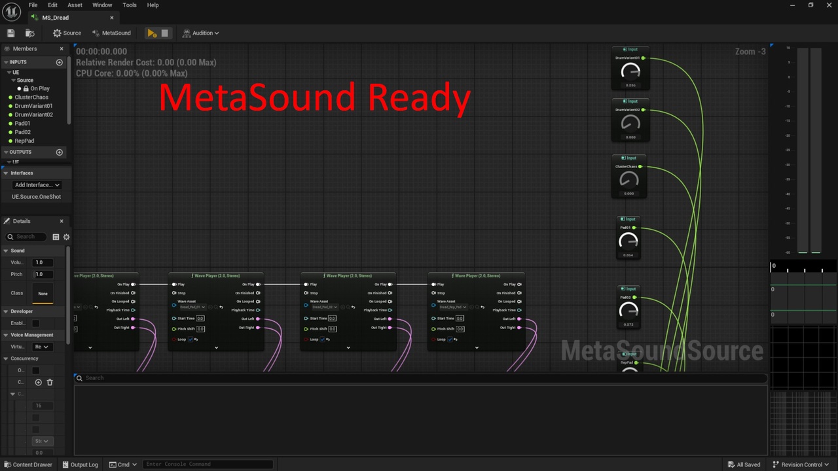The width and height of the screenshot is (838, 471).
Task: Collapse the Voice Management section
Action: point(5,335)
